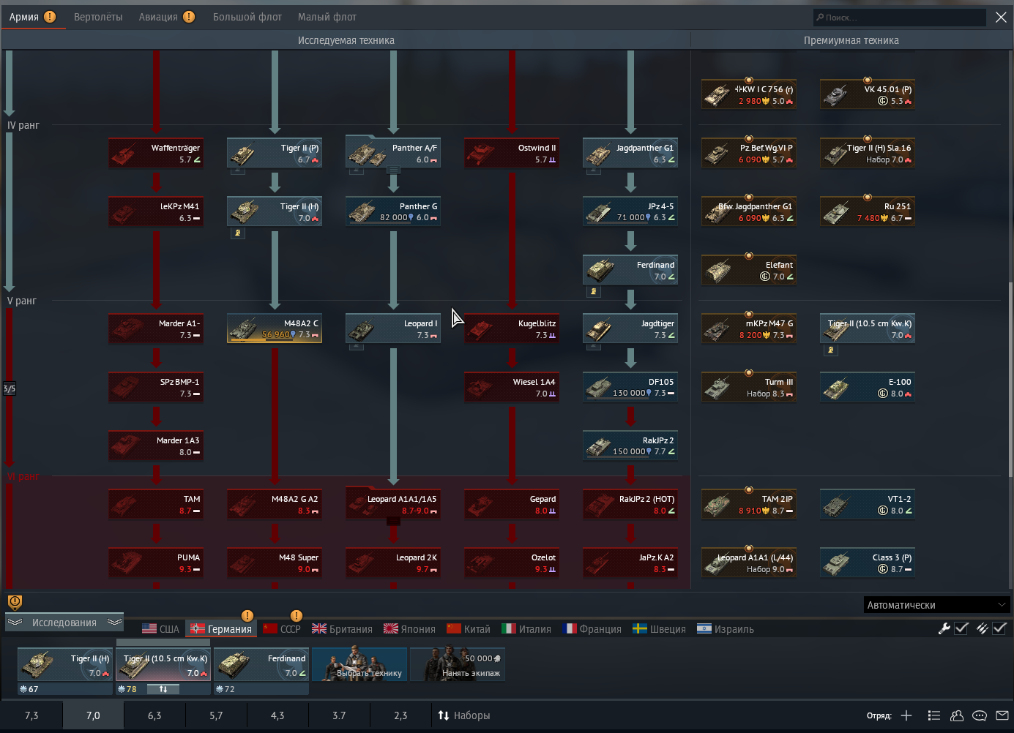This screenshot has width=1014, height=733.
Task: Select the Британия nation flag tab
Action: (342, 628)
